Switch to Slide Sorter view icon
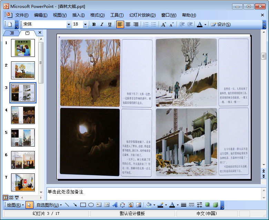 coord(11,198)
